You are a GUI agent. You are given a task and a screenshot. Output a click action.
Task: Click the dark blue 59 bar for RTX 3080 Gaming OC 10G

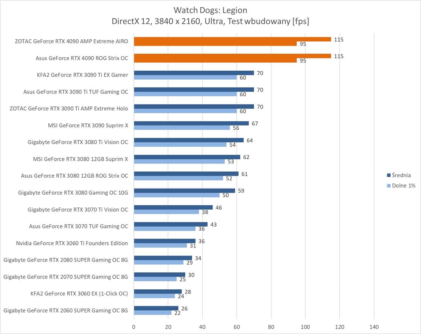[x=185, y=191]
